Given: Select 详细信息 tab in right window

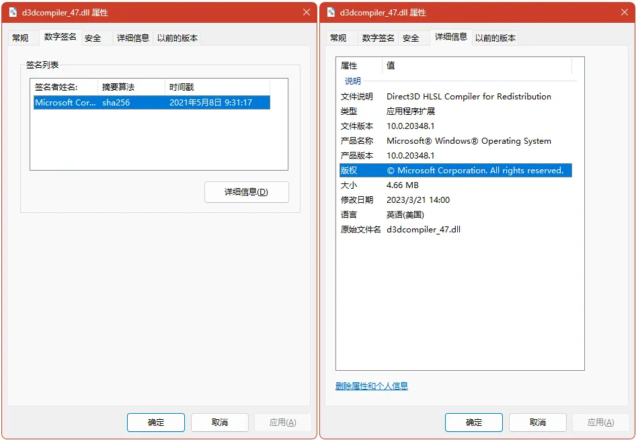Looking at the screenshot, I should tap(451, 37).
